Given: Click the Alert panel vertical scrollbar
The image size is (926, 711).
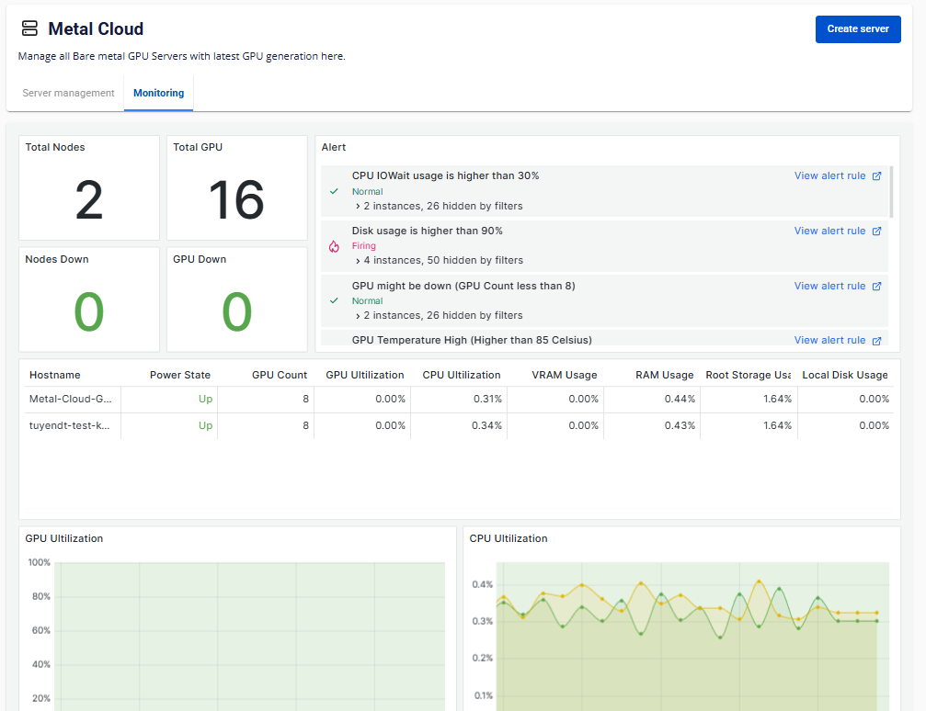Looking at the screenshot, I should point(890,192).
